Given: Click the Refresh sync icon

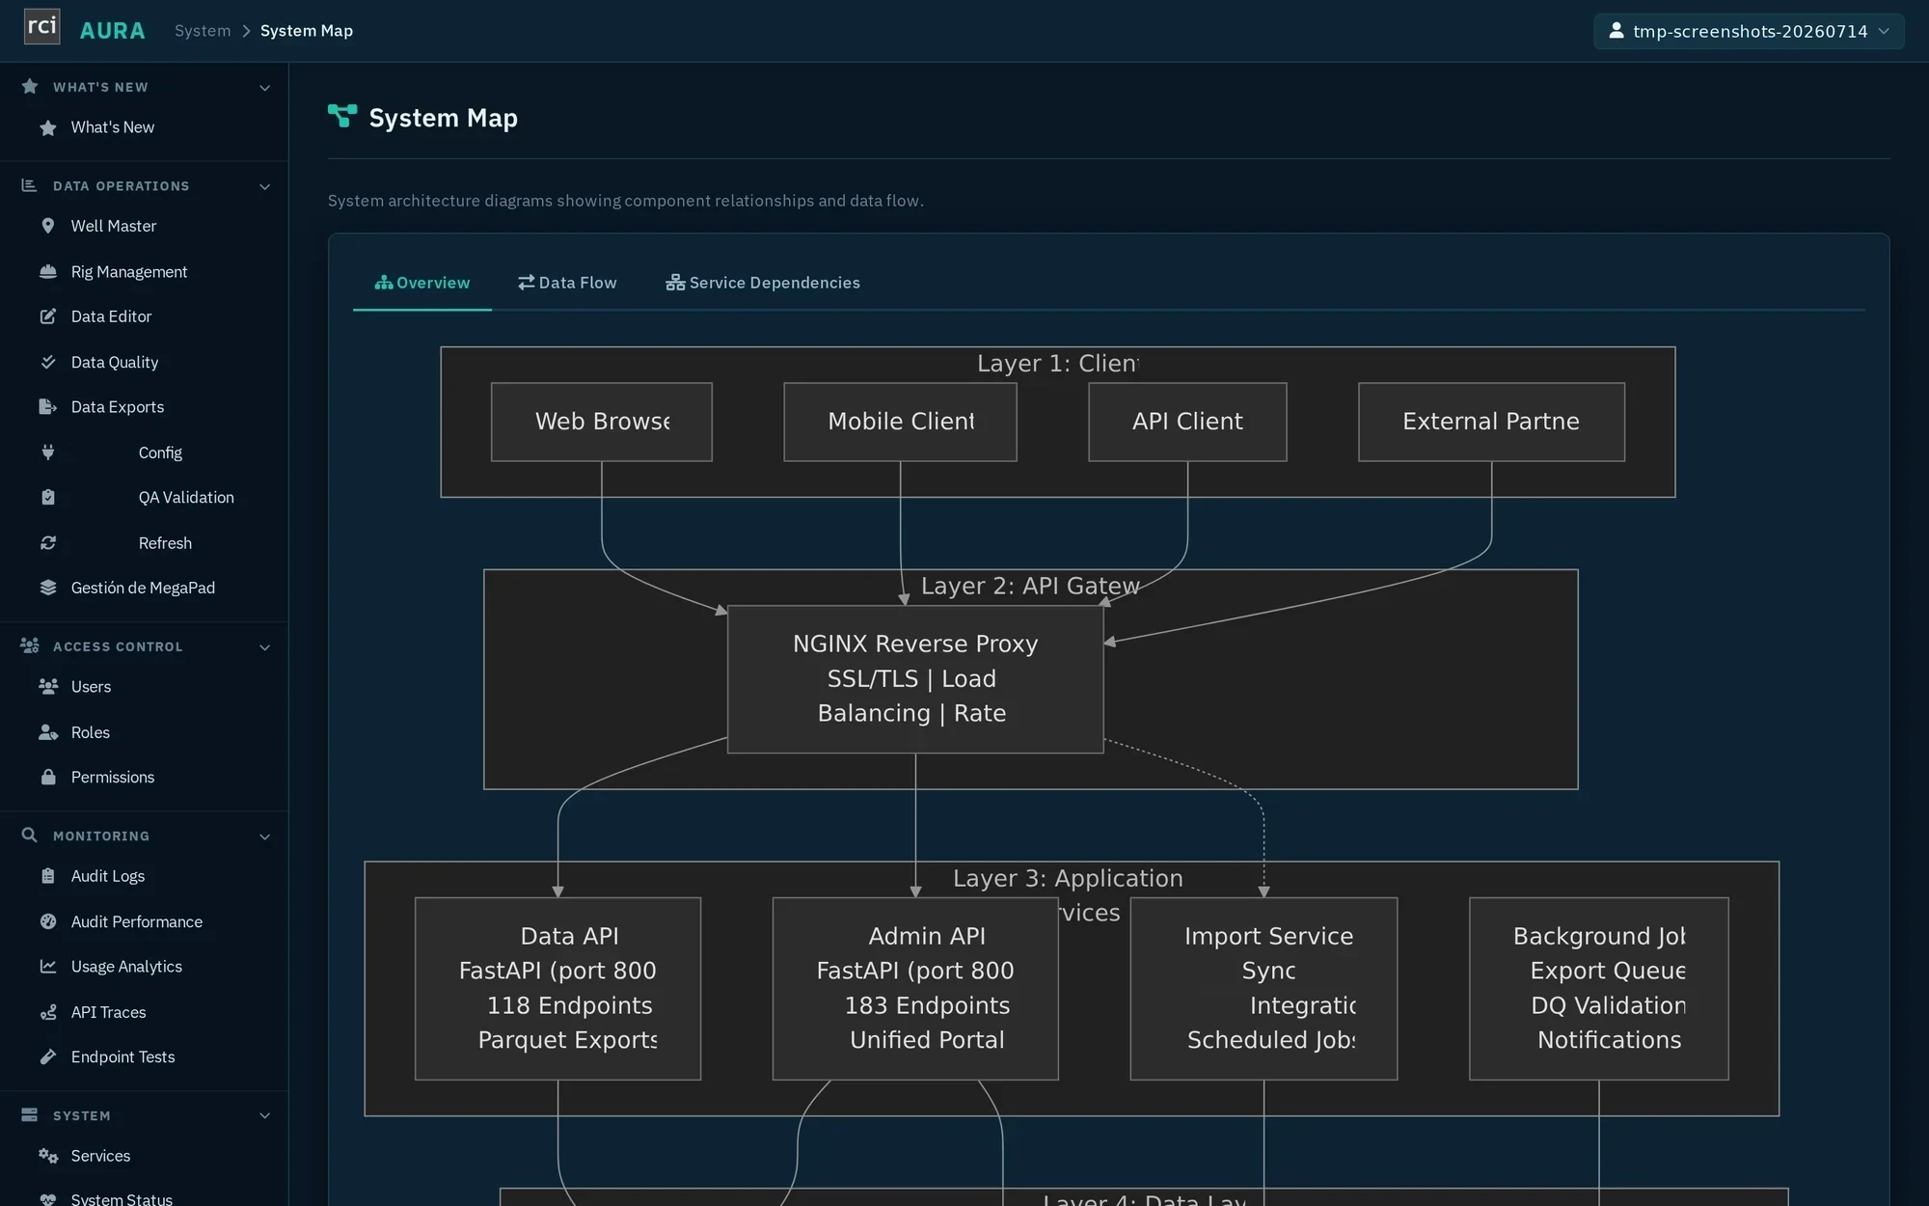Looking at the screenshot, I should pos(48,543).
